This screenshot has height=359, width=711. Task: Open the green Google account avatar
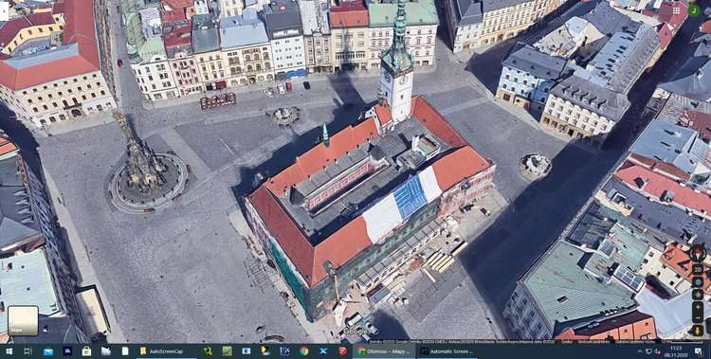coord(694,10)
